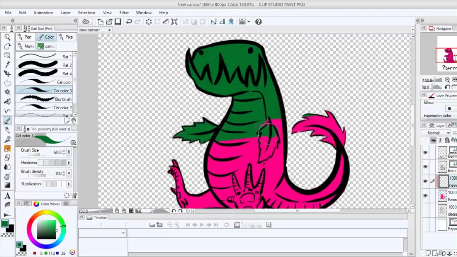Viewport: 457px width, 257px height.
Task: Open the help question mark icon
Action: pyautogui.click(x=258, y=22)
